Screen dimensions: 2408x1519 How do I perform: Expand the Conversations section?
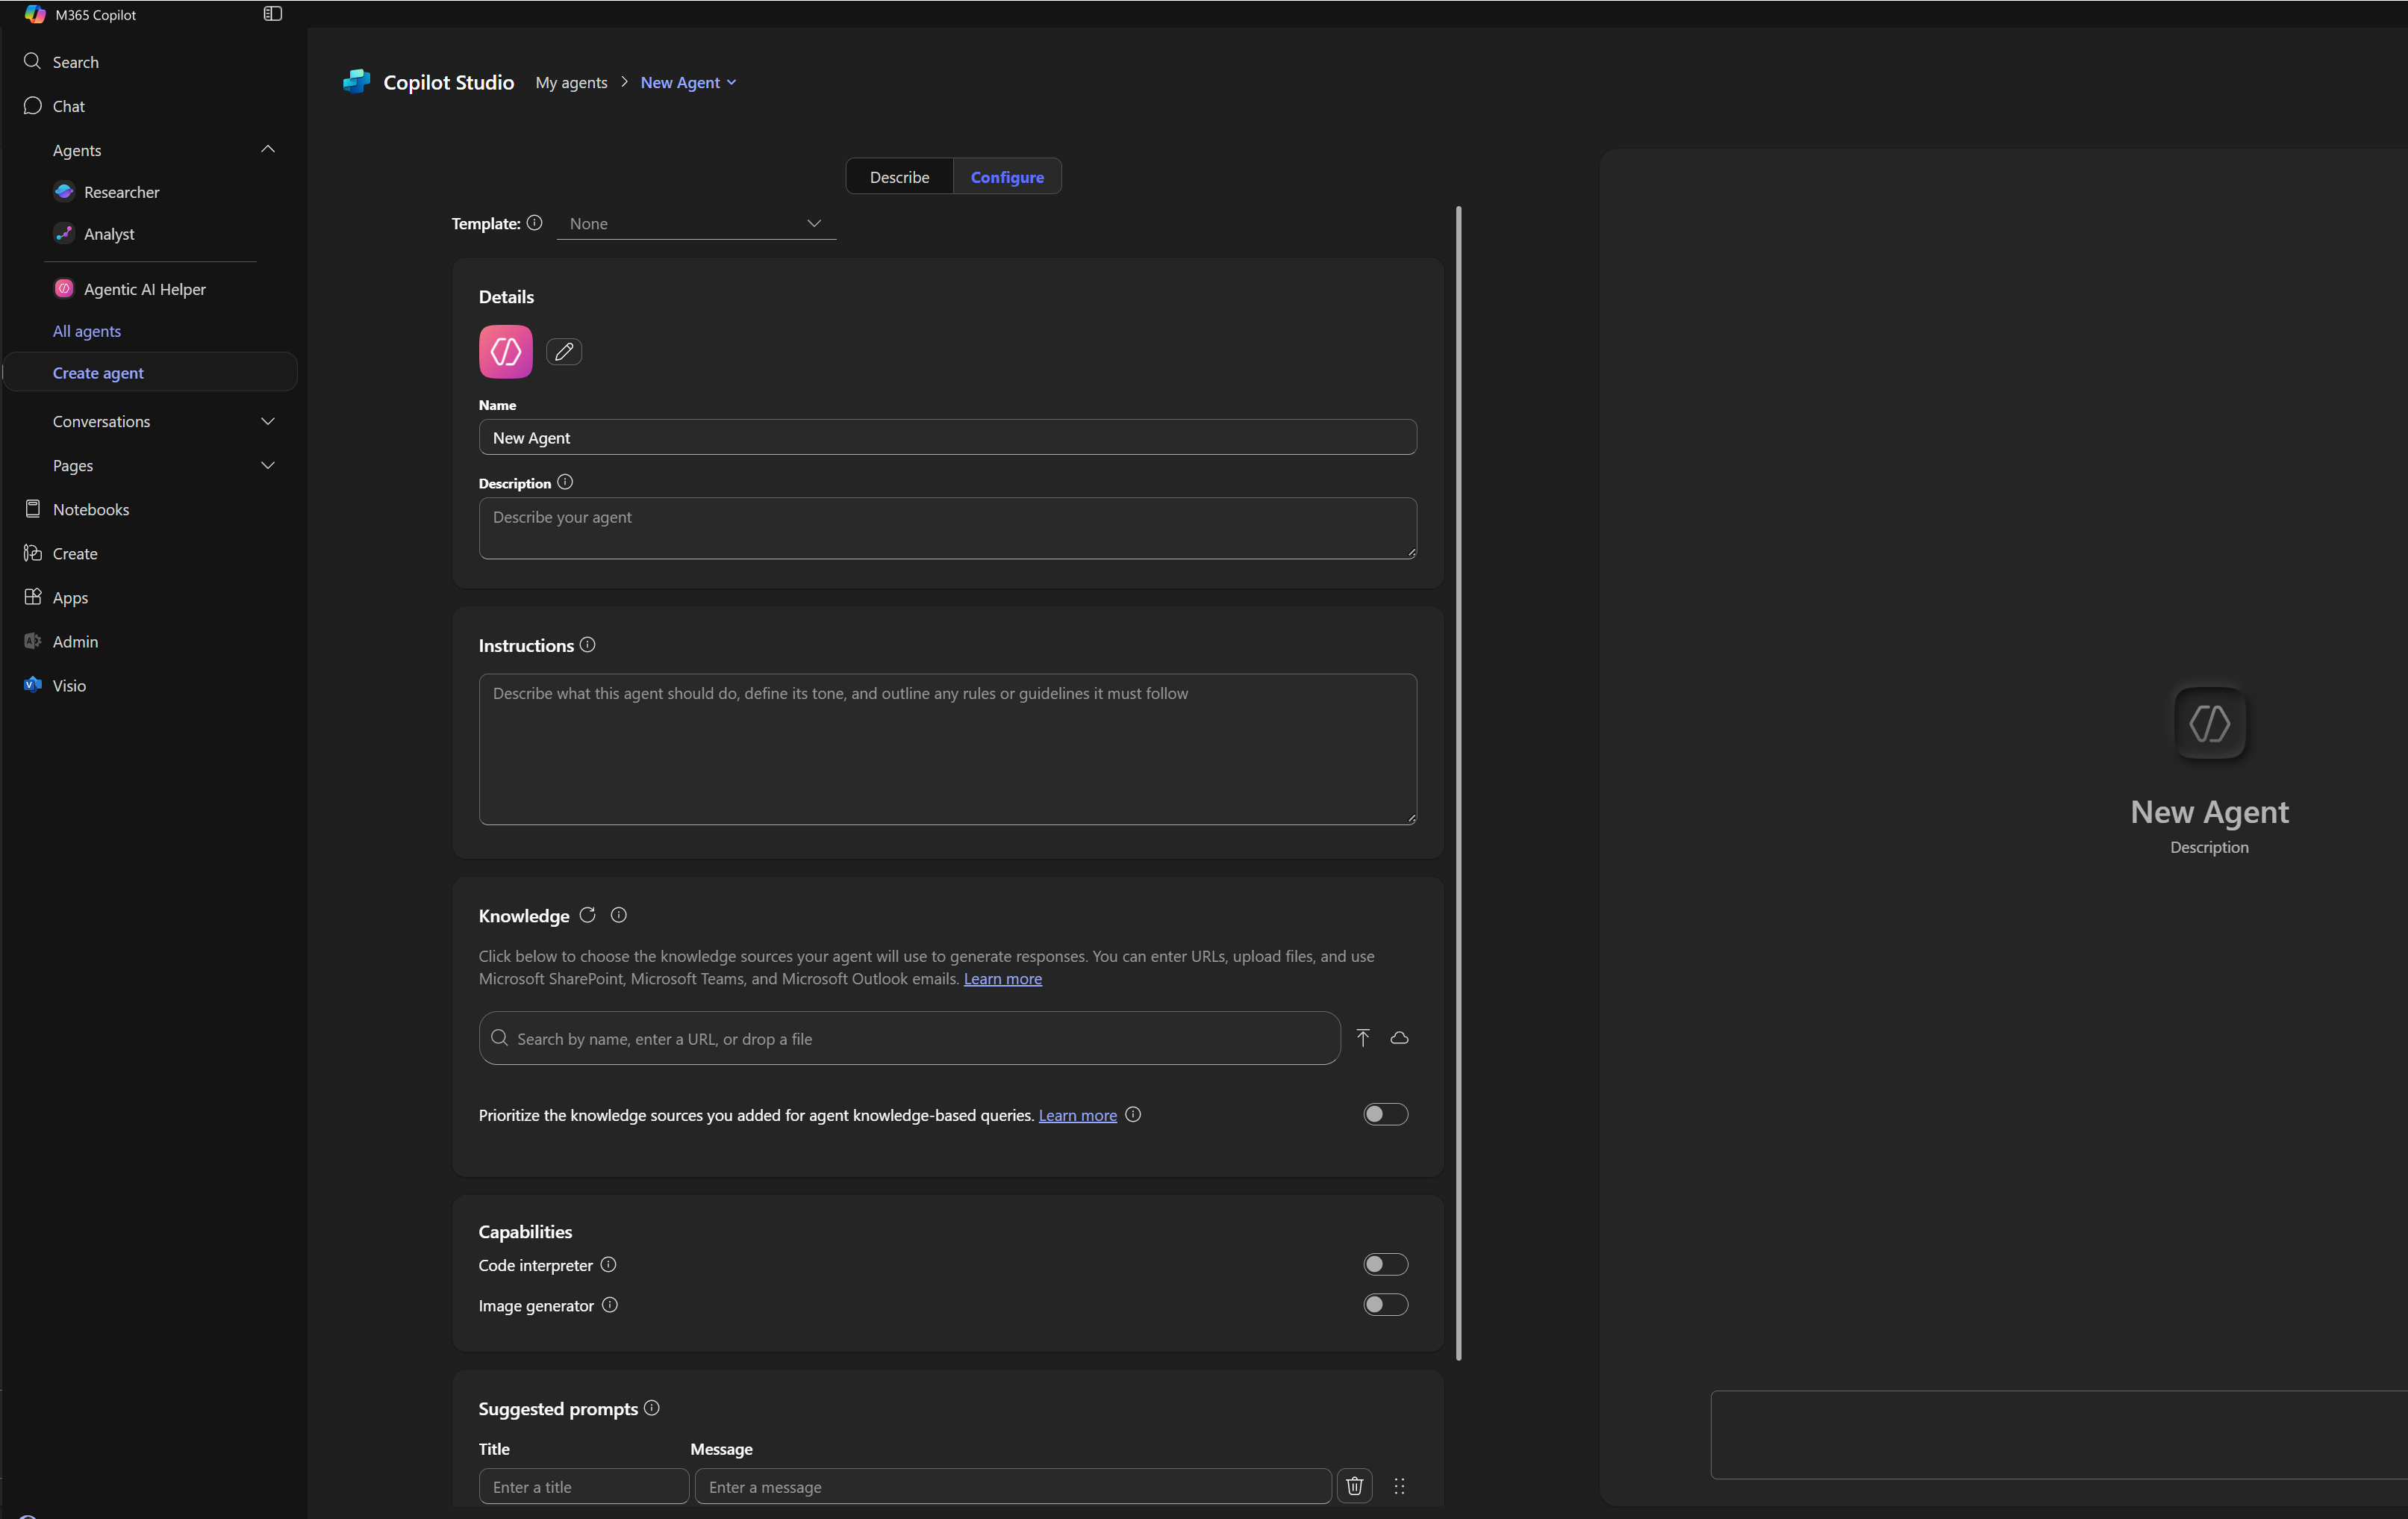pos(268,421)
